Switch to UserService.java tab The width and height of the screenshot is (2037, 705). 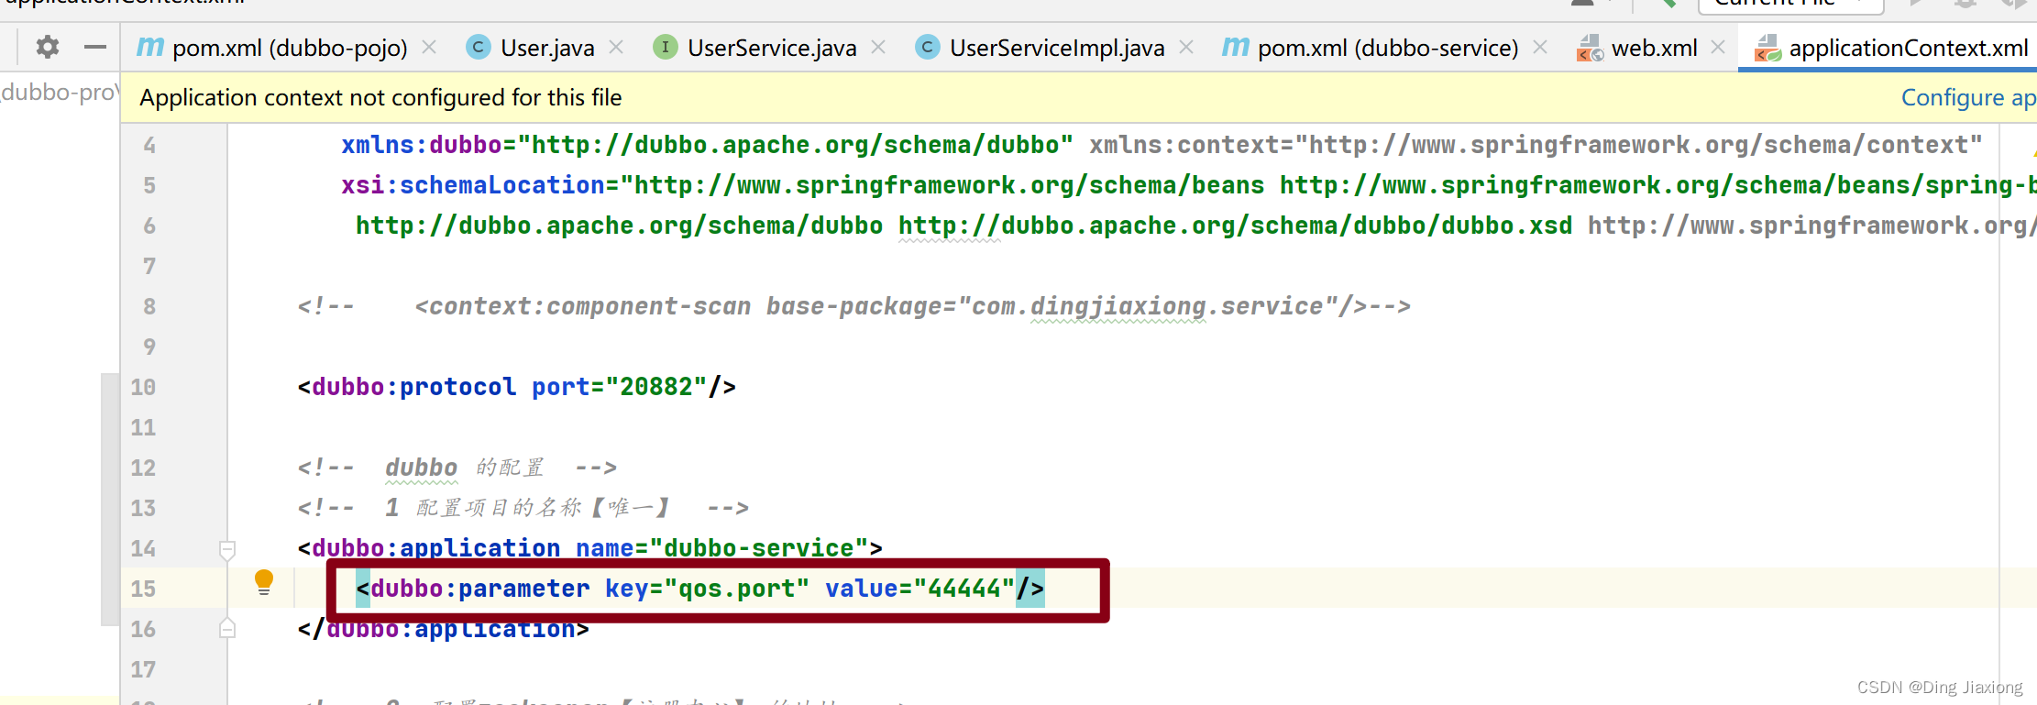pos(772,48)
